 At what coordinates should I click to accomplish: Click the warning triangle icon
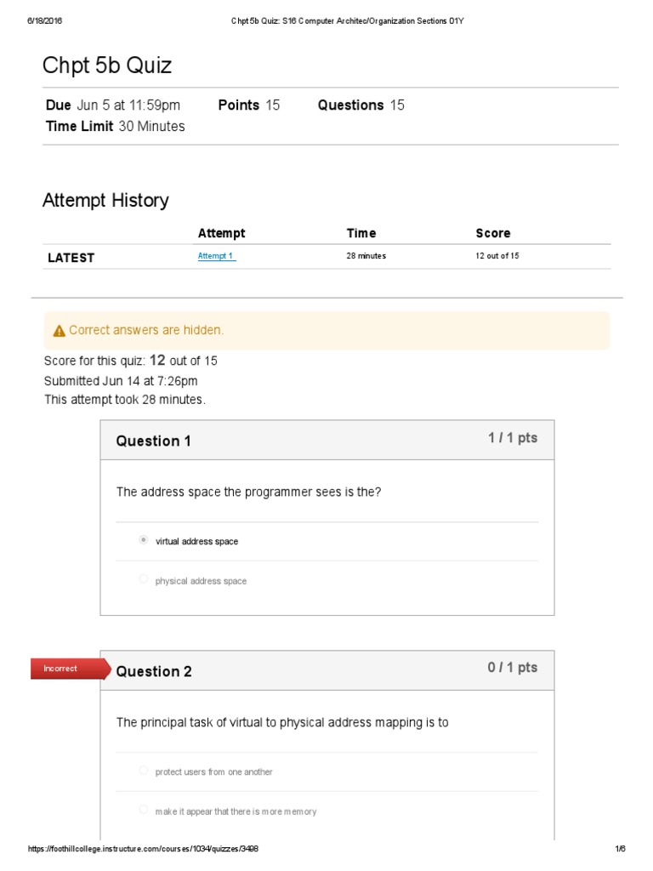pyautogui.click(x=59, y=331)
